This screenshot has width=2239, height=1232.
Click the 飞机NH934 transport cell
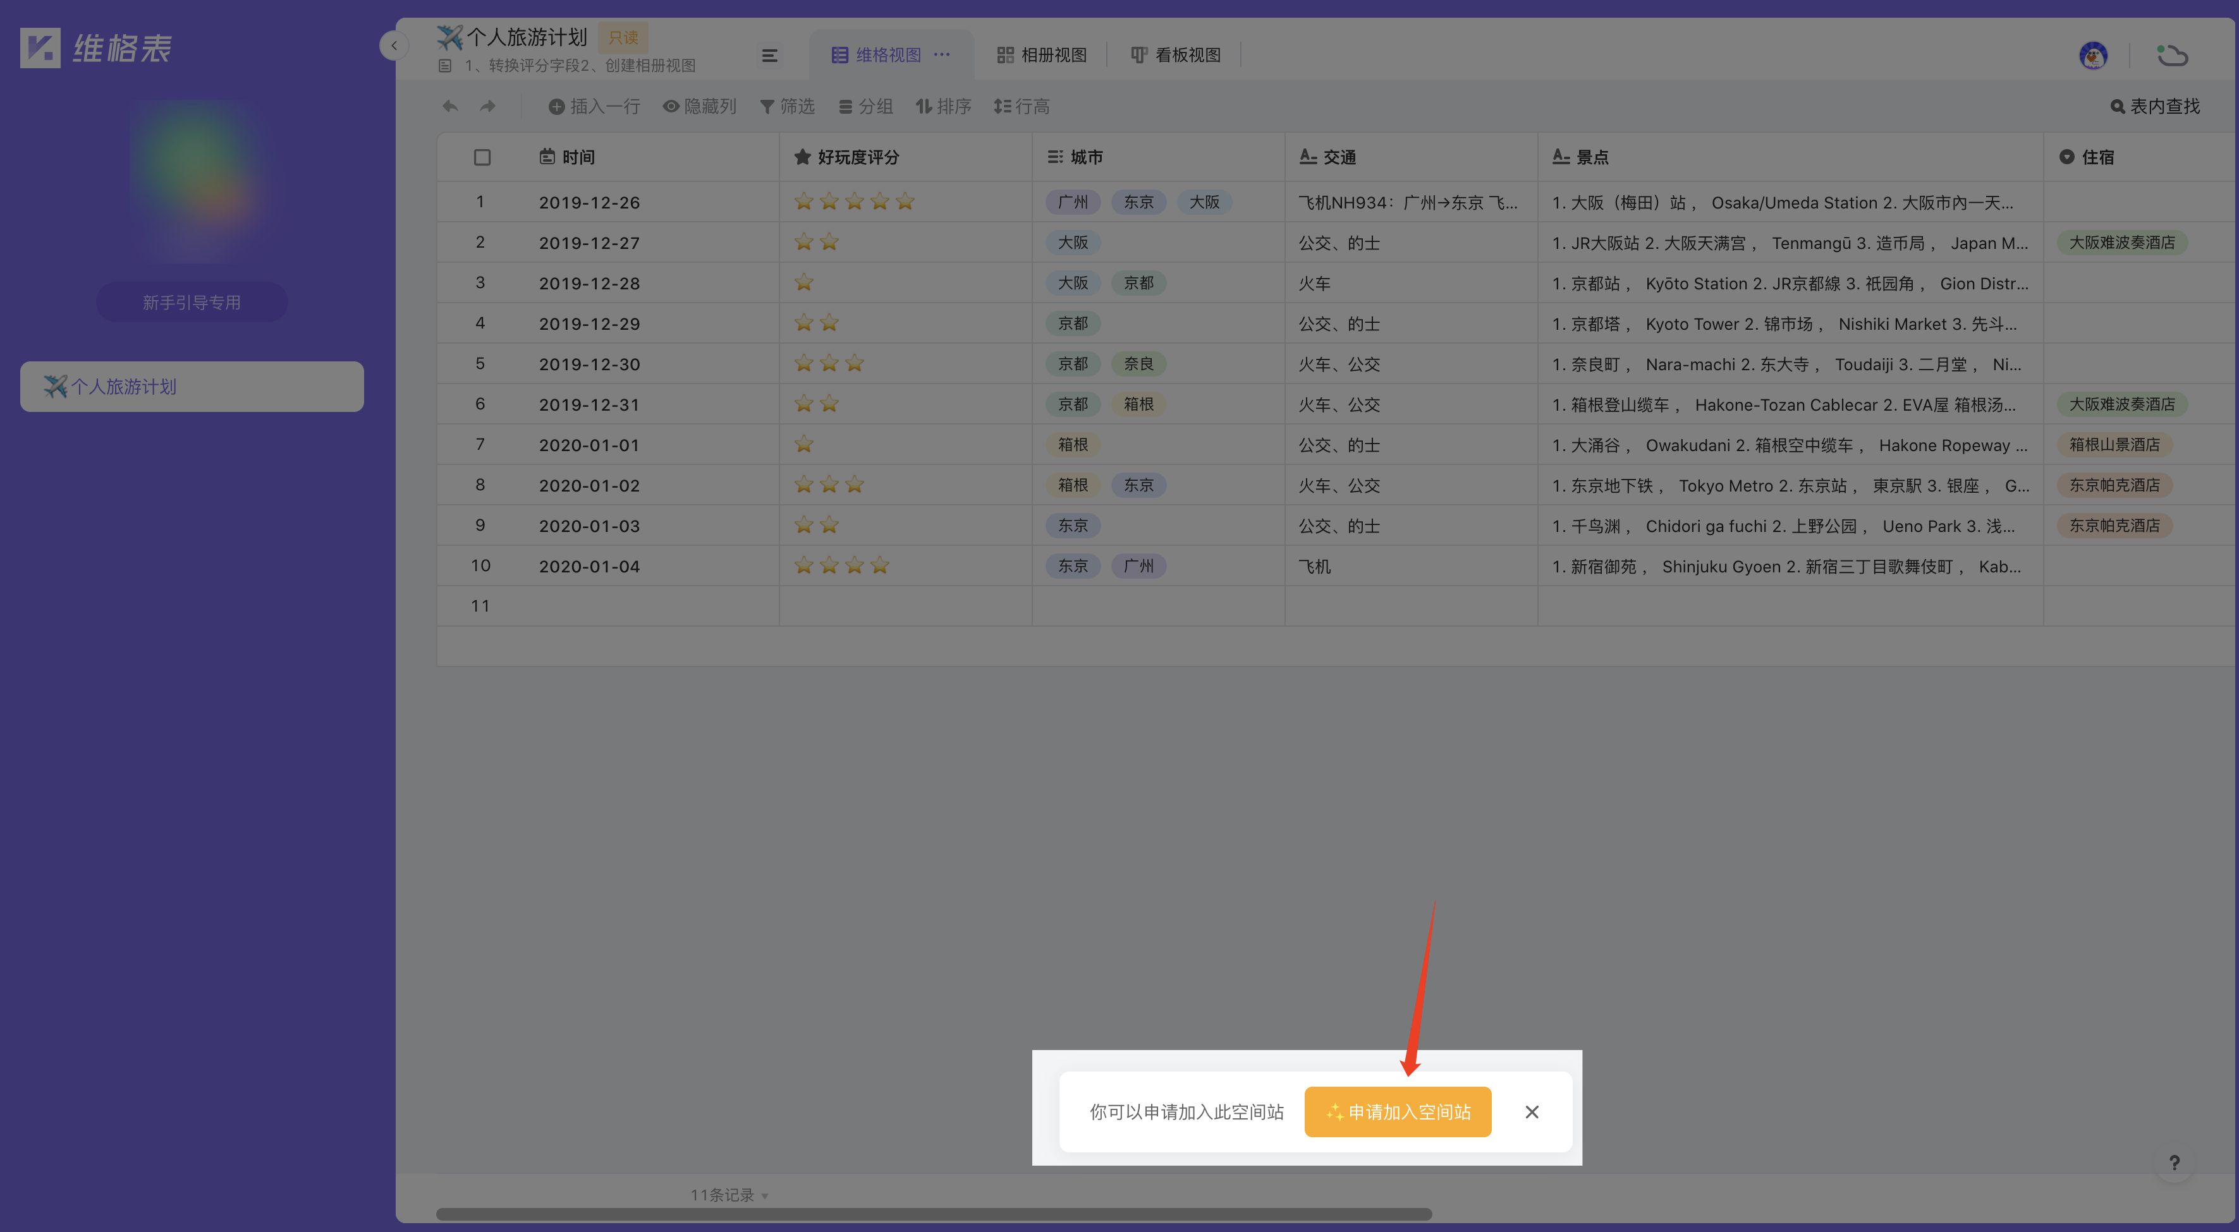tap(1412, 202)
